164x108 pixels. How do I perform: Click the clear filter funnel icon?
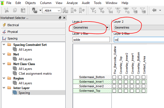point(101,10)
